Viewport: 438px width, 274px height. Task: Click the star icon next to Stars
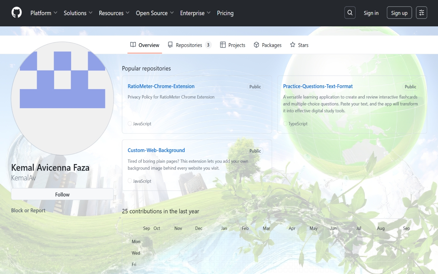[292, 45]
